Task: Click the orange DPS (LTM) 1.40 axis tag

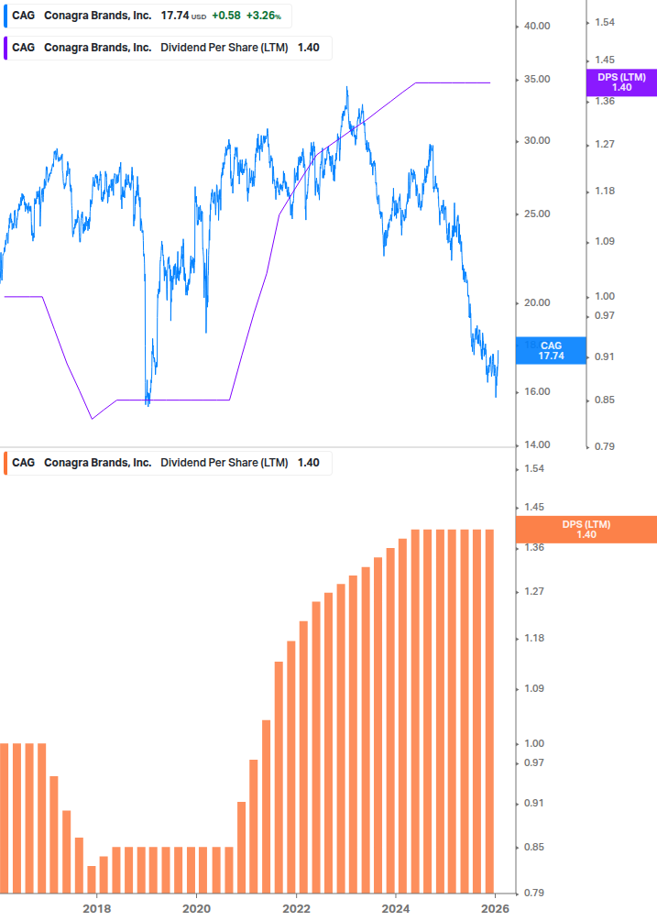Action: [x=586, y=529]
